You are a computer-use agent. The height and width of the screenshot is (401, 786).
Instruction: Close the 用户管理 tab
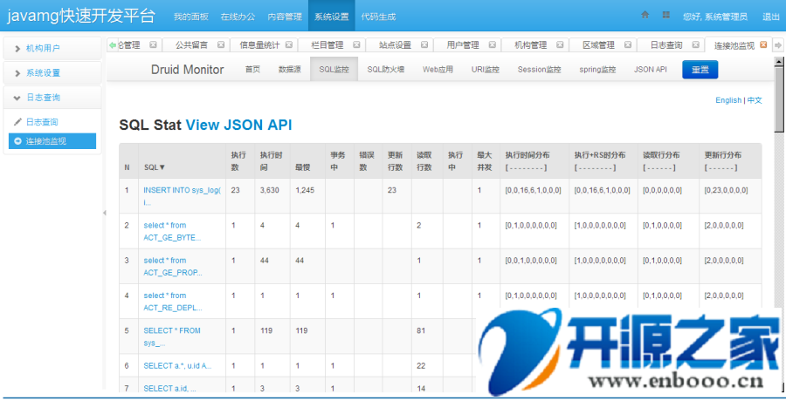point(493,45)
